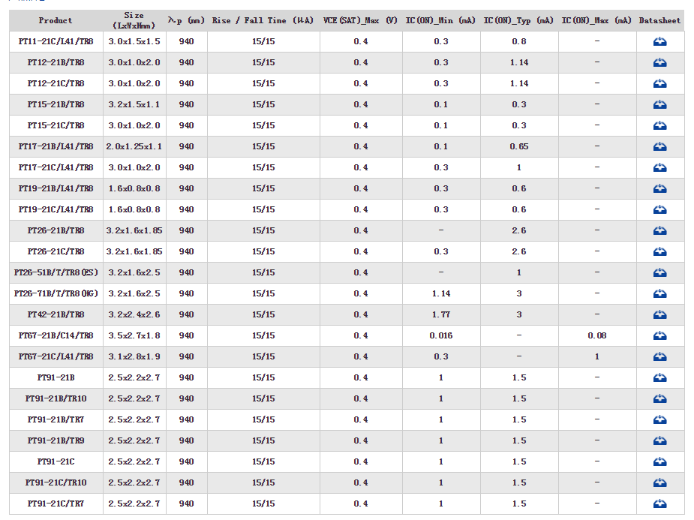Screen dimensions: 694x520
Task: Click the IC(ON)_Max (mA) header
Action: pyautogui.click(x=596, y=20)
